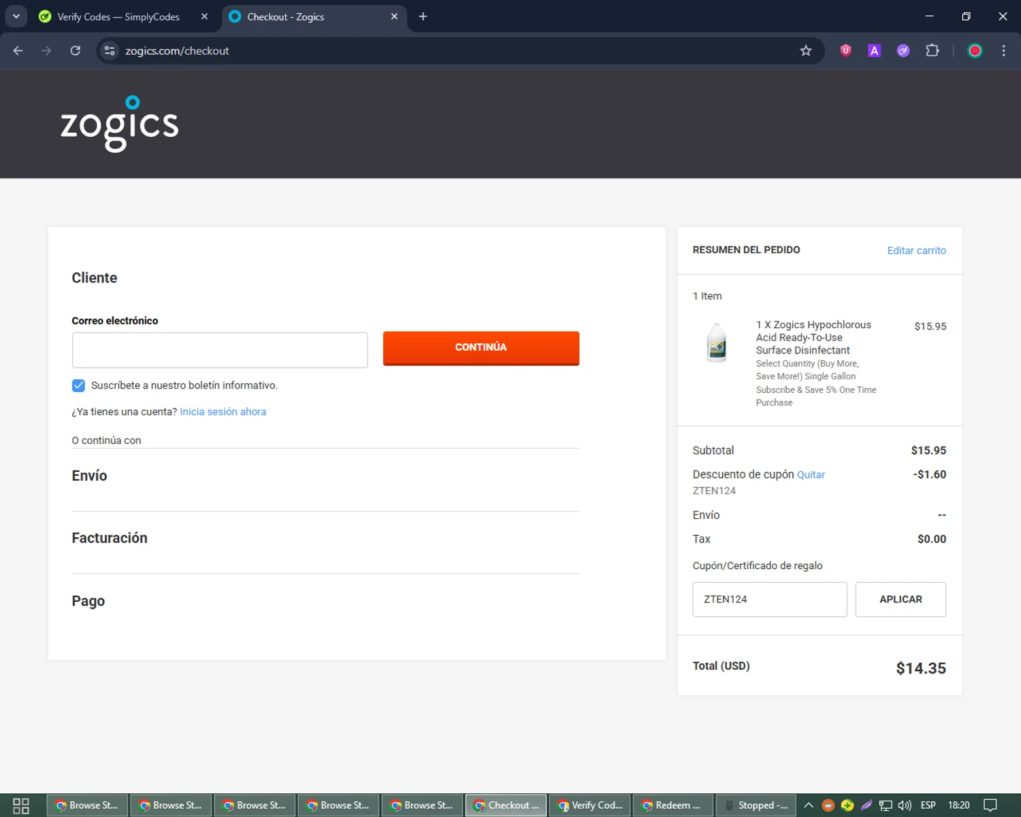Click the APLICAR button
The image size is (1021, 817).
point(901,599)
